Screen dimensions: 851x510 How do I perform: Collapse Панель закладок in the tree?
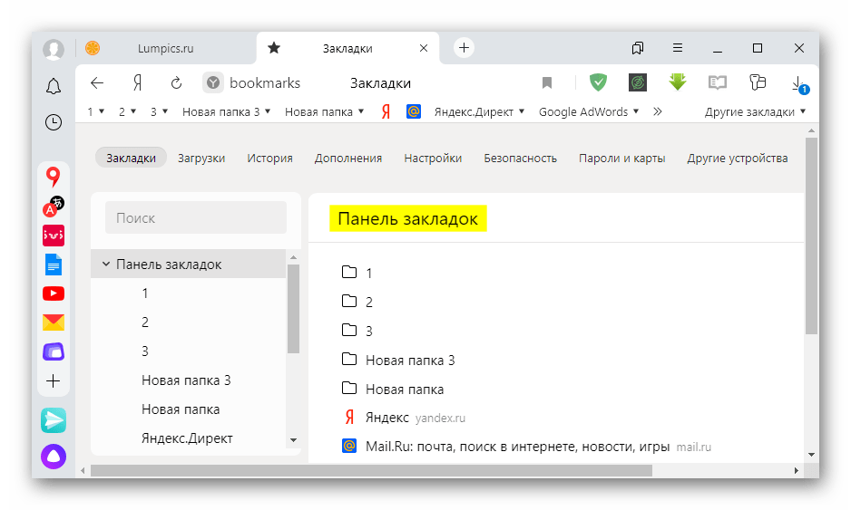coord(106,264)
